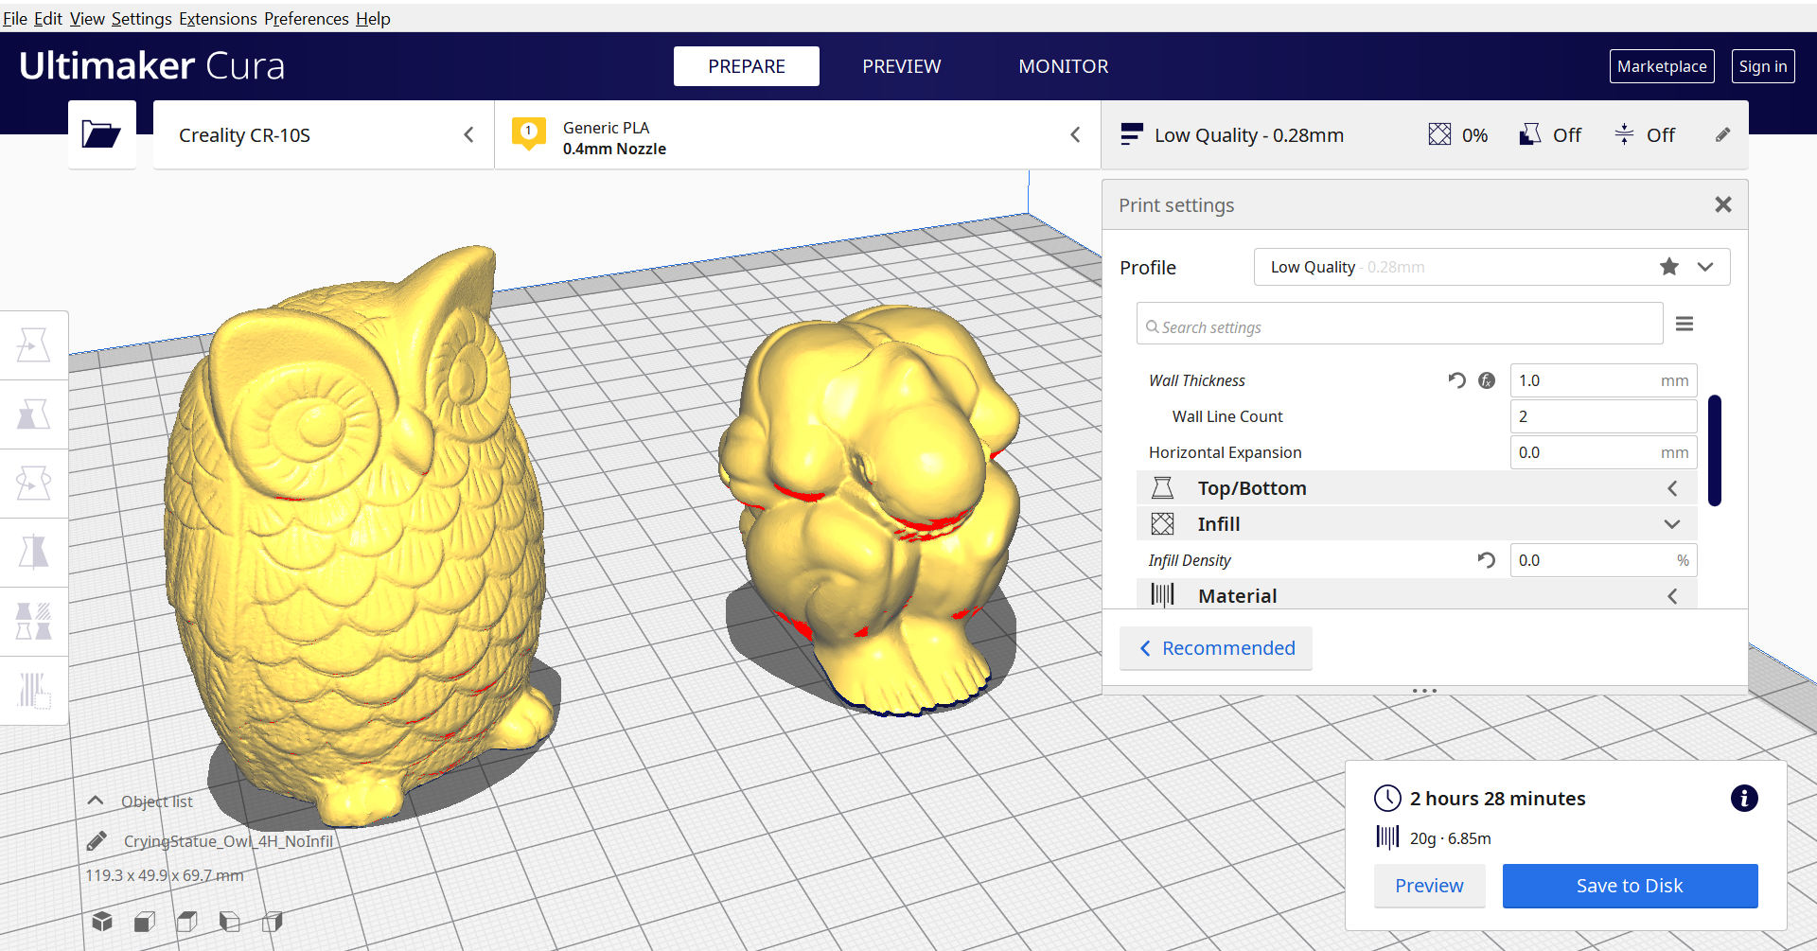Edit the Infill Density value field
1817x951 pixels.
pyautogui.click(x=1604, y=560)
